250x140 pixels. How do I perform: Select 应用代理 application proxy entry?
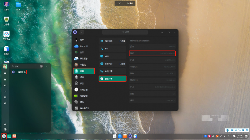112,71
